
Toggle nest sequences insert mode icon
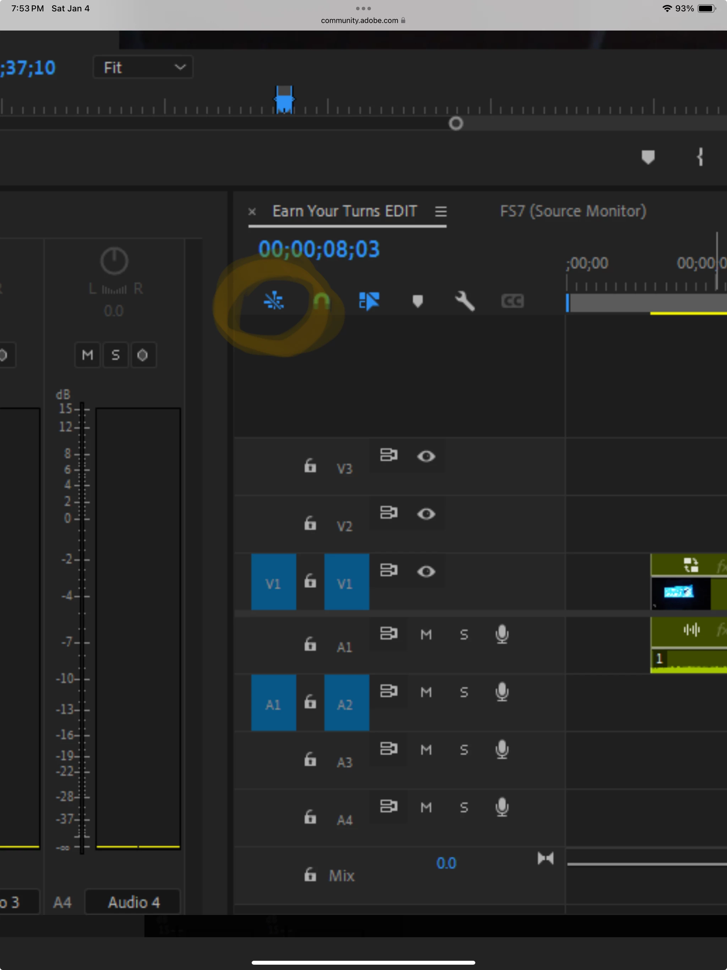(274, 301)
